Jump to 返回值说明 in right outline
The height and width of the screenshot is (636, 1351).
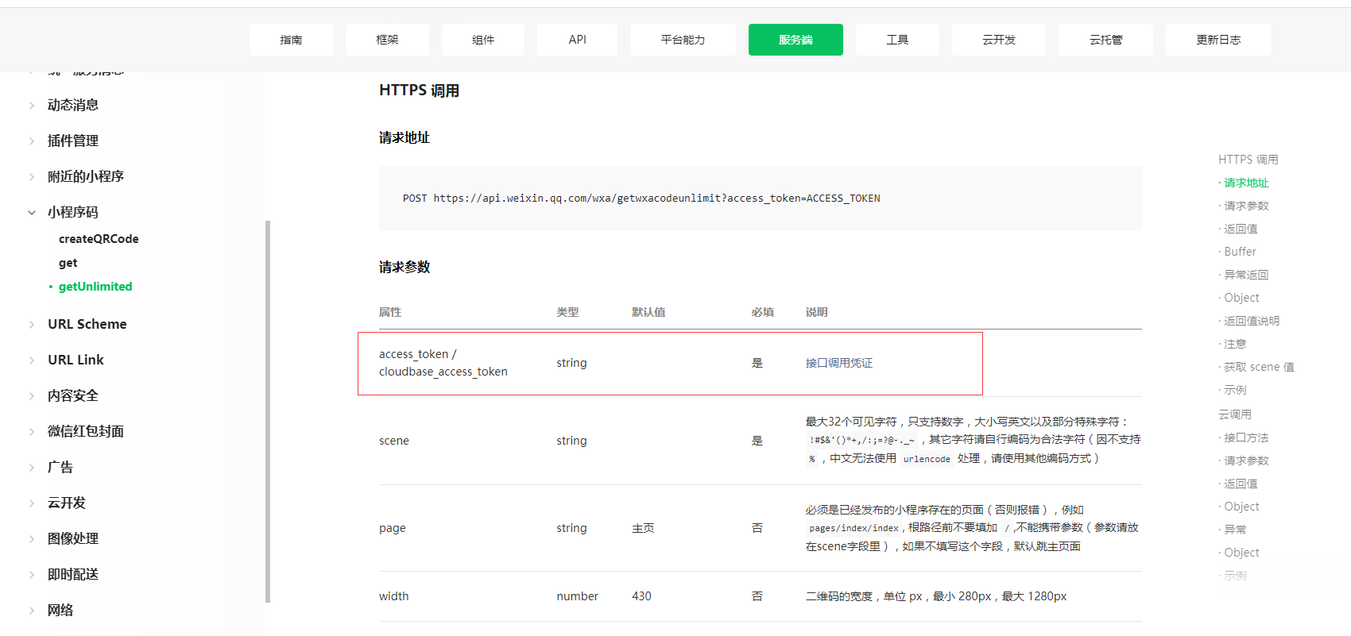pos(1252,321)
